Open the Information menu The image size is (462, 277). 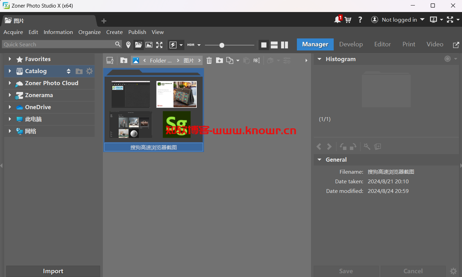point(58,32)
